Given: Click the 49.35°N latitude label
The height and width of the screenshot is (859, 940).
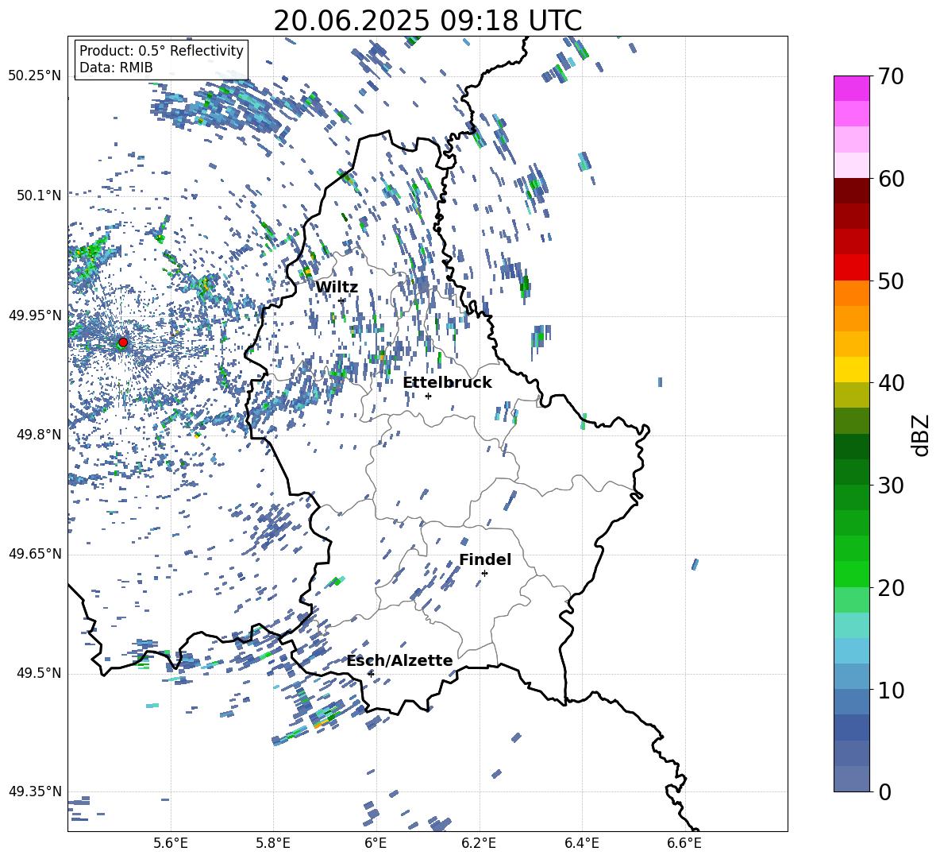Looking at the screenshot, I should point(35,791).
